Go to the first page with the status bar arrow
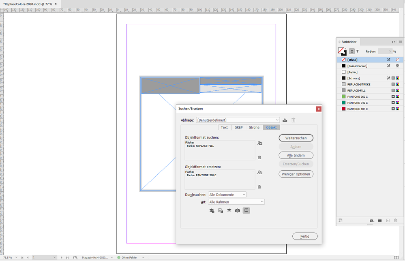Viewport: 405px width, 261px height. [x=22, y=257]
